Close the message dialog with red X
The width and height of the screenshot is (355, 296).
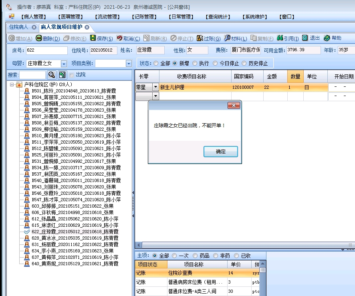click(x=234, y=105)
